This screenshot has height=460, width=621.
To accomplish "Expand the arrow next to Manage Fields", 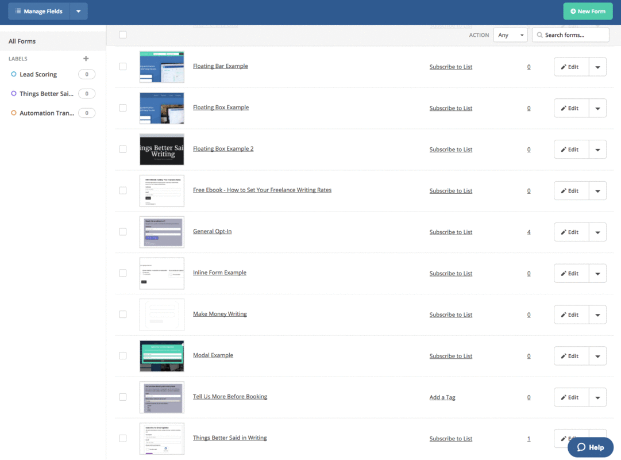I will coord(79,11).
